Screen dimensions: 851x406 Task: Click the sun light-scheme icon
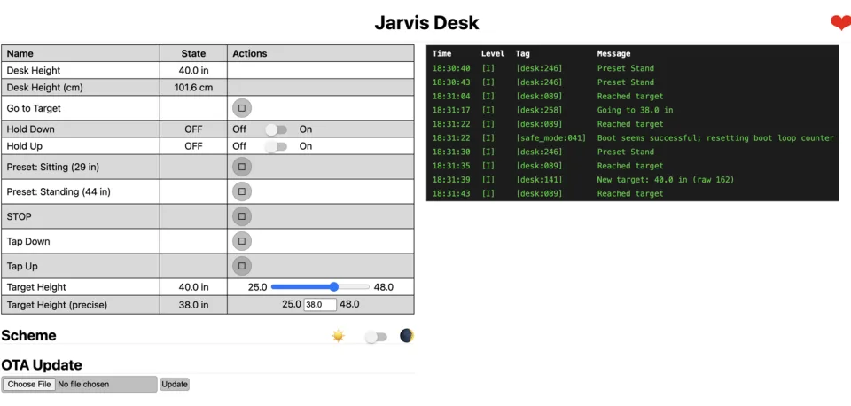tap(338, 336)
